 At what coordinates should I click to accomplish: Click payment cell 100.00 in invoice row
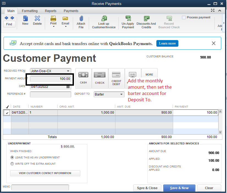pos(196,113)
